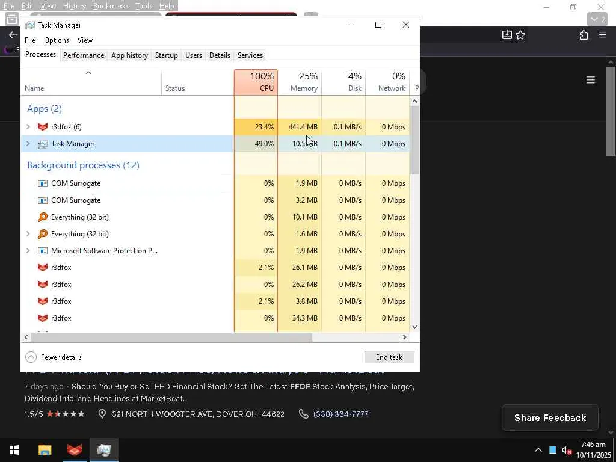This screenshot has width=616, height=462.
Task: Click the Task Manager row icon
Action: [43, 144]
